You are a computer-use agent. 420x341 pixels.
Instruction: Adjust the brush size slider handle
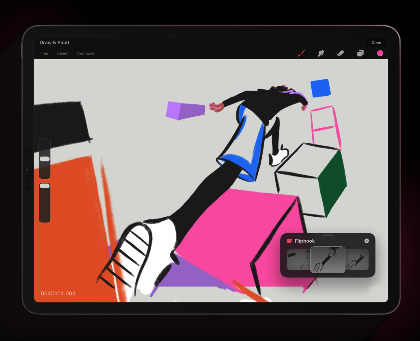[x=45, y=159]
